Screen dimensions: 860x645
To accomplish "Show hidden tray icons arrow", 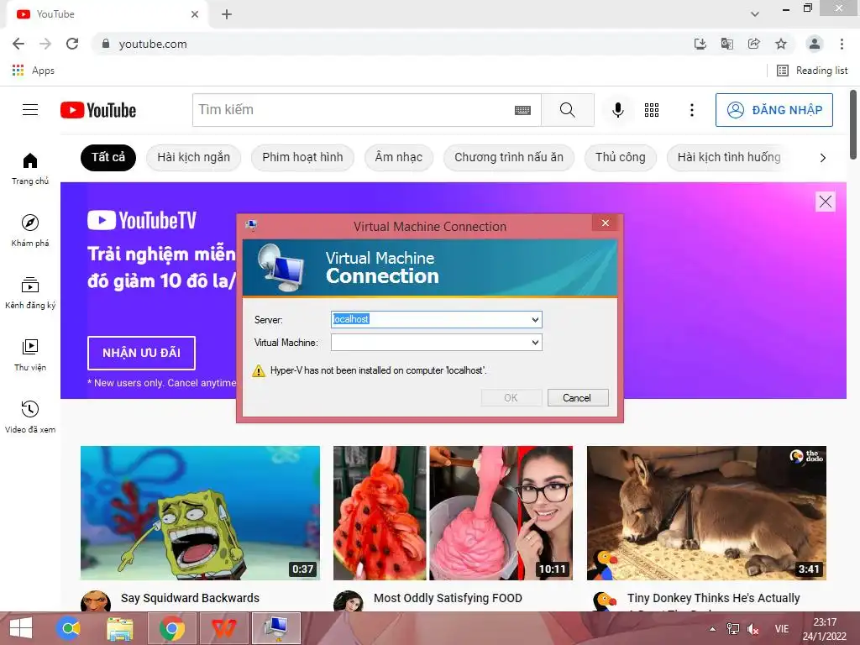I will pos(712,629).
